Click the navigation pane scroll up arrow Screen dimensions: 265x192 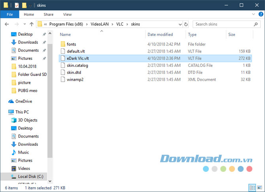coord(50,34)
